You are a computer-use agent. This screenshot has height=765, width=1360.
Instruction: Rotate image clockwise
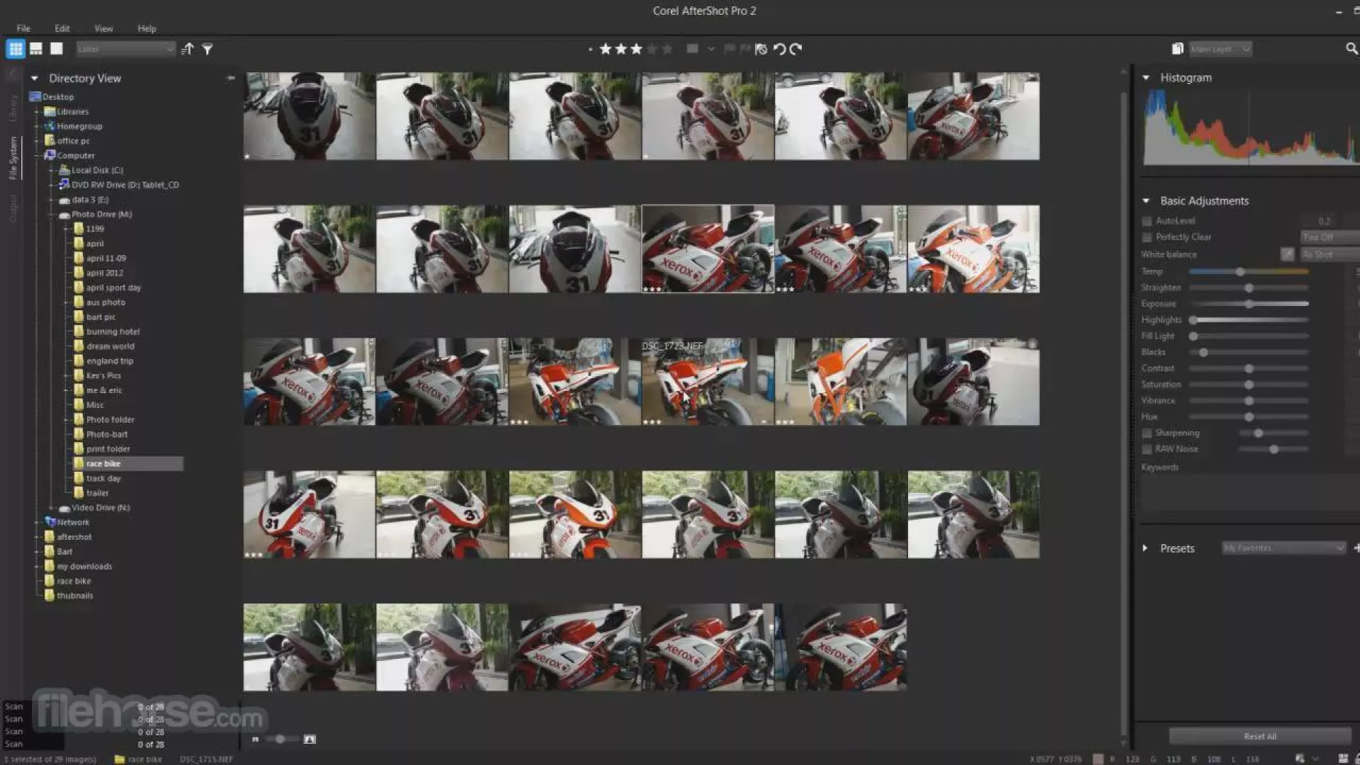[x=796, y=49]
